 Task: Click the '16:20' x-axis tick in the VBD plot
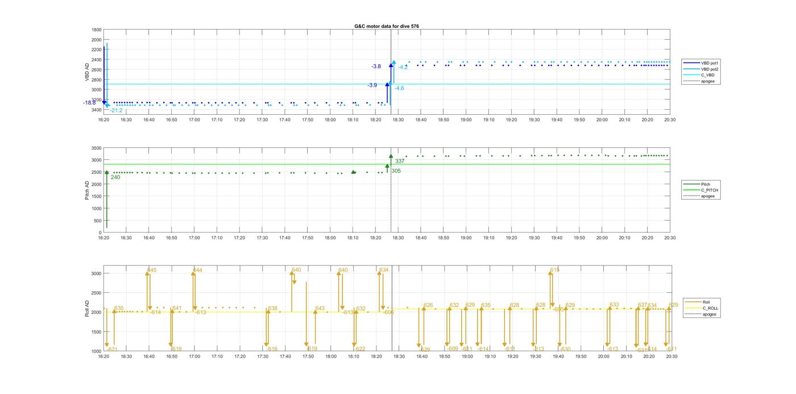tap(103, 120)
